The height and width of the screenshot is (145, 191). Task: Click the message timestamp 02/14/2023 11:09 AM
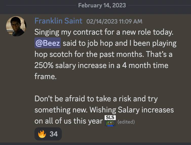click(114, 21)
